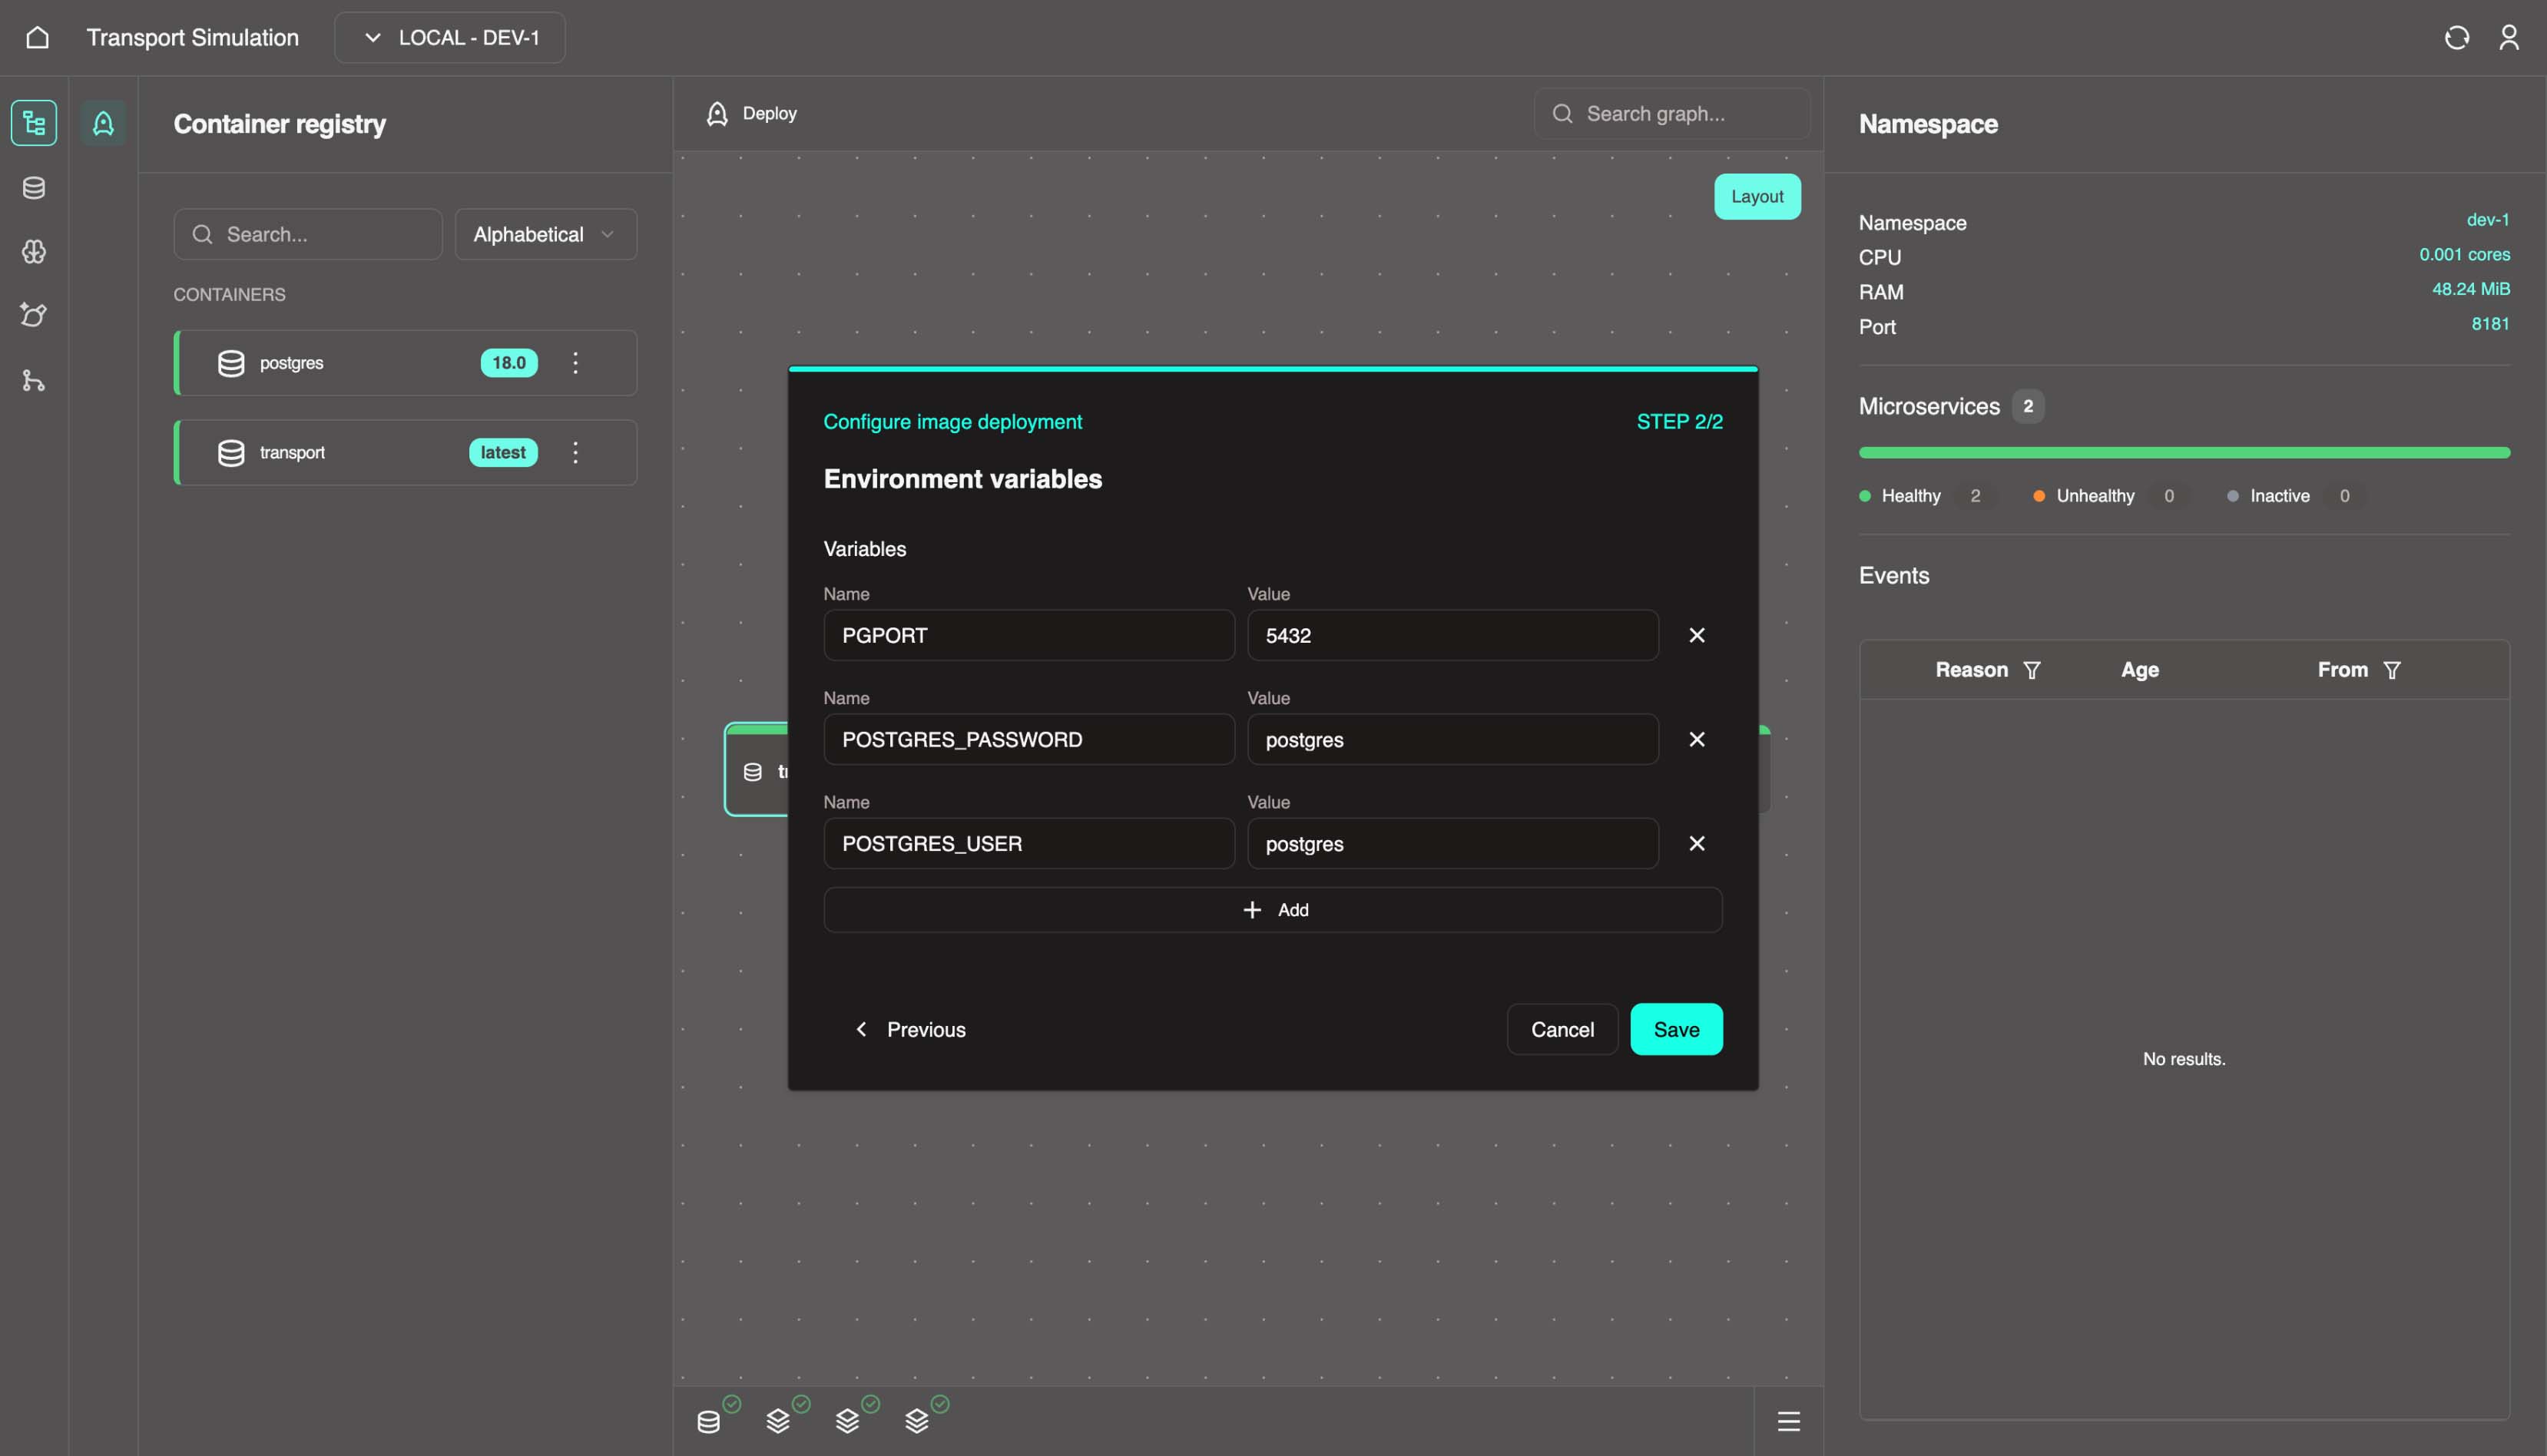Click the dev-1 namespace value
This screenshot has height=1456, width=2547.
(x=2487, y=220)
